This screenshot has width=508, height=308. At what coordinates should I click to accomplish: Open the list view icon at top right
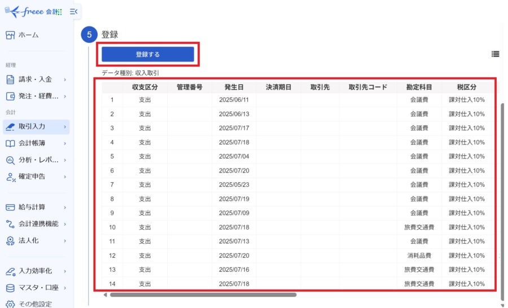495,54
